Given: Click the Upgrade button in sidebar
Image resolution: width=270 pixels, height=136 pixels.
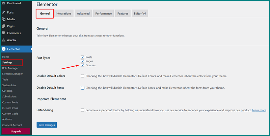Looking at the screenshot, I should [x=16, y=131].
